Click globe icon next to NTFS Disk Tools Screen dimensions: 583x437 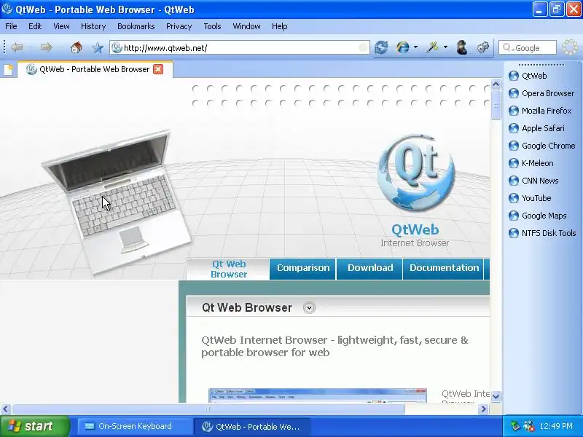[514, 233]
